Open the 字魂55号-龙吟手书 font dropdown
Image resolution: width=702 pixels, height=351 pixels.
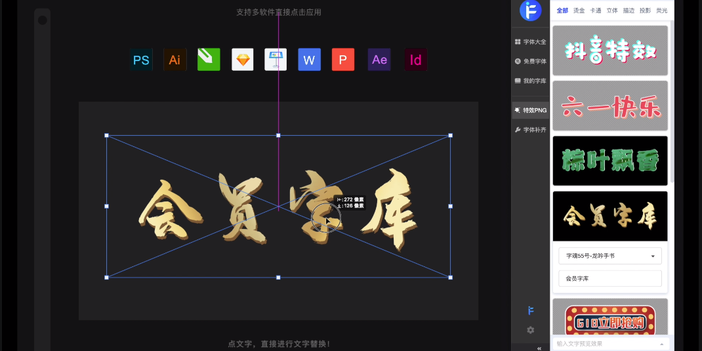coord(610,256)
